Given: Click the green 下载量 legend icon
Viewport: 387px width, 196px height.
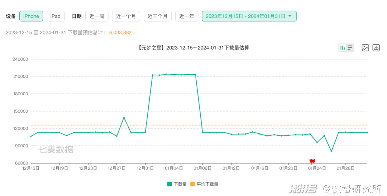Looking at the screenshot, I should click(169, 184).
